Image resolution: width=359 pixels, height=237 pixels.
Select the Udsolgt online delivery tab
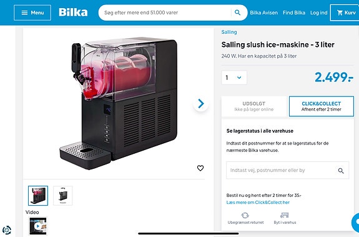pos(254,106)
